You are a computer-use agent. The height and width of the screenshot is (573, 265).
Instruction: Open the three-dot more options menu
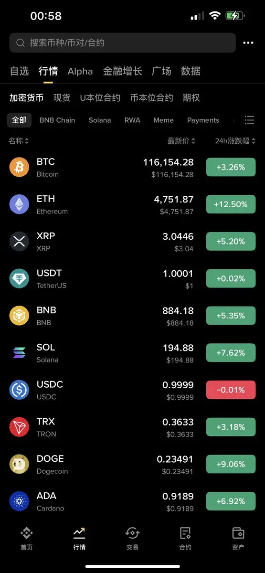pyautogui.click(x=248, y=43)
